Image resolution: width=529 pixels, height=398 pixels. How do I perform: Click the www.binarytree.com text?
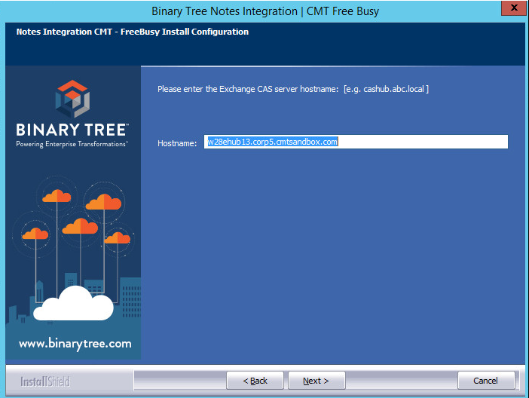point(75,344)
